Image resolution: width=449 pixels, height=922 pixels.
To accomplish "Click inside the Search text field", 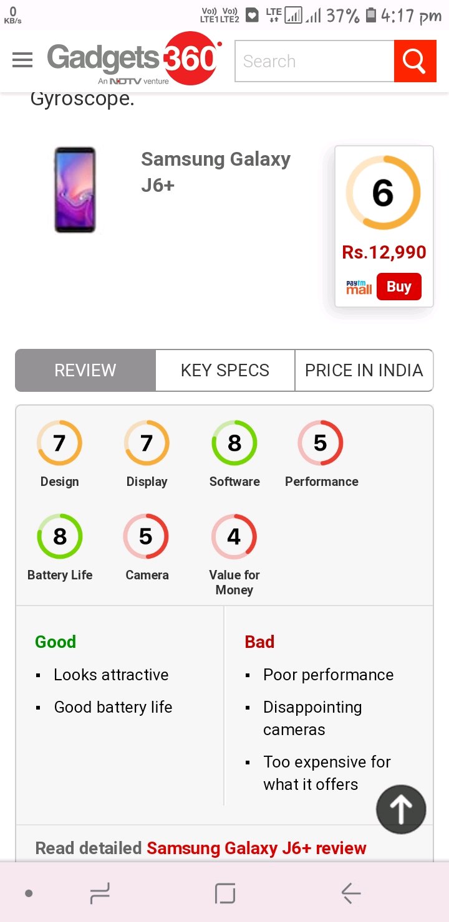I will tap(314, 61).
